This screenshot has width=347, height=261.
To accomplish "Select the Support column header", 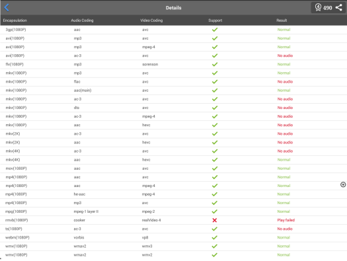I will click(215, 20).
